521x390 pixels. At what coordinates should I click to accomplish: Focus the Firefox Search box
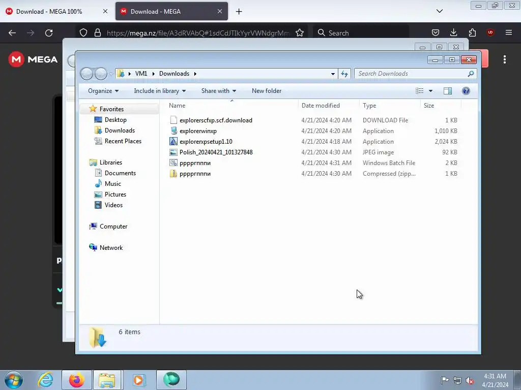pyautogui.click(x=361, y=33)
